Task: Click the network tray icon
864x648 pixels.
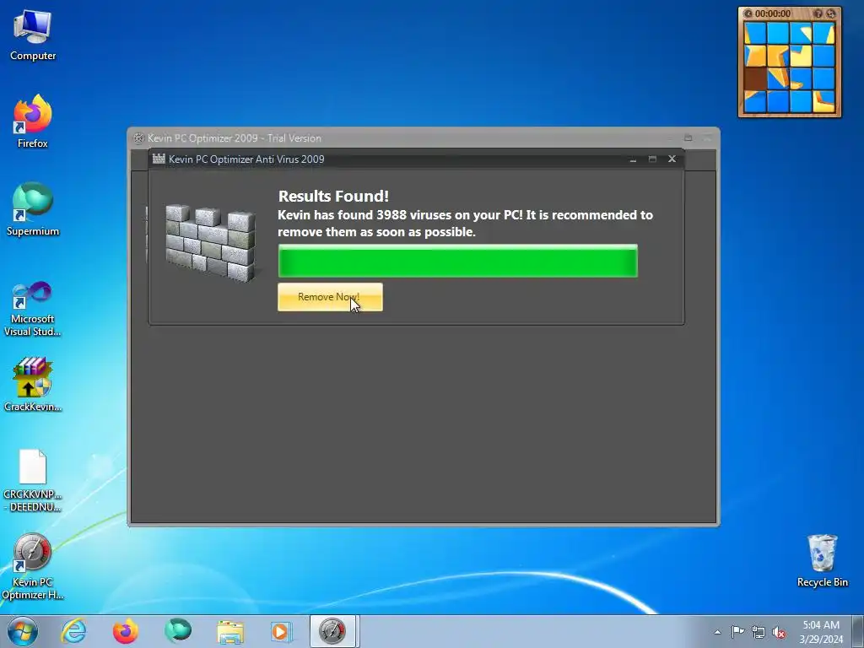Action: [759, 632]
